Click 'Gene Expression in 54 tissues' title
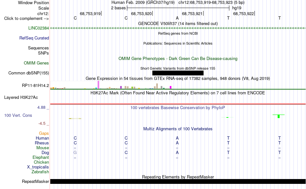Screen dimensions: 306x189 pyautogui.click(x=178, y=78)
